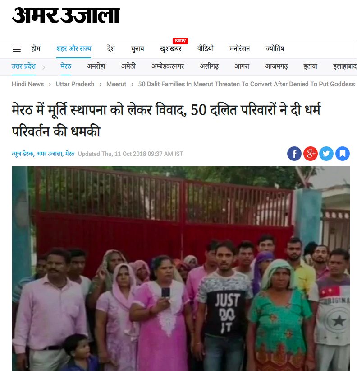Viewport: 357px width, 371px height.
Task: Go to होम tab
Action: pyautogui.click(x=36, y=48)
